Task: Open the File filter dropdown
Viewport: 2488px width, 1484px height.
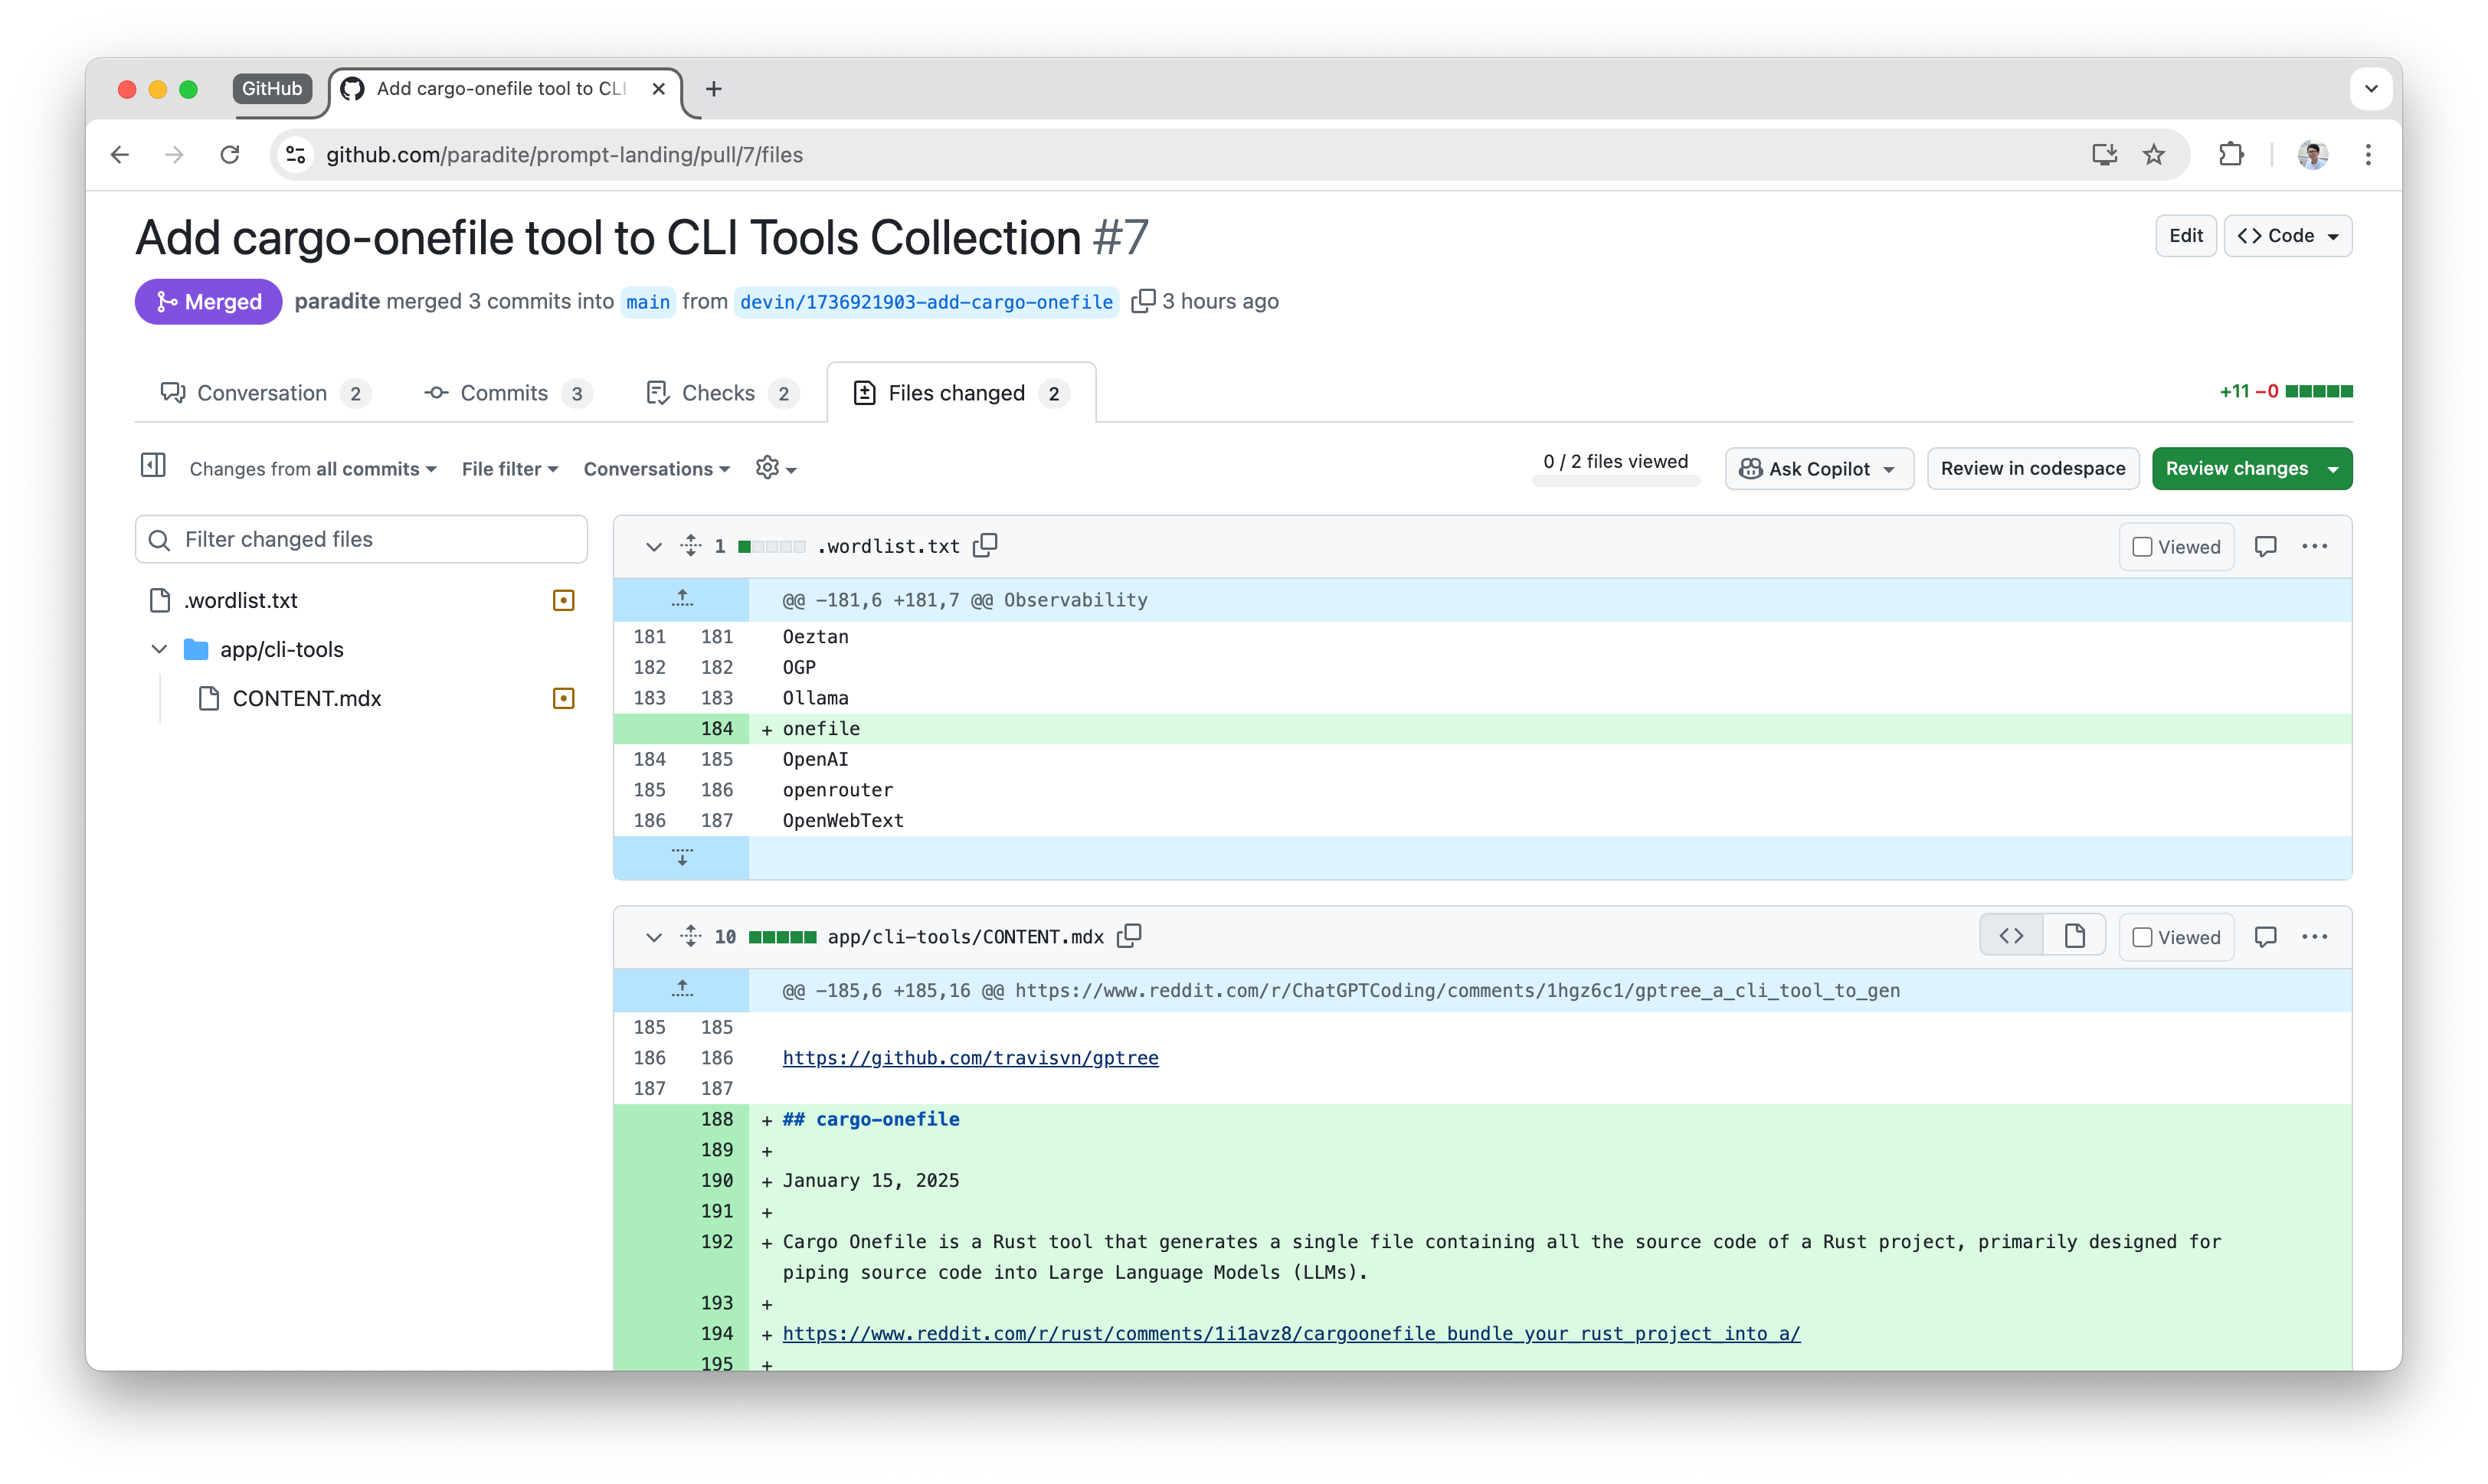Action: coord(509,469)
